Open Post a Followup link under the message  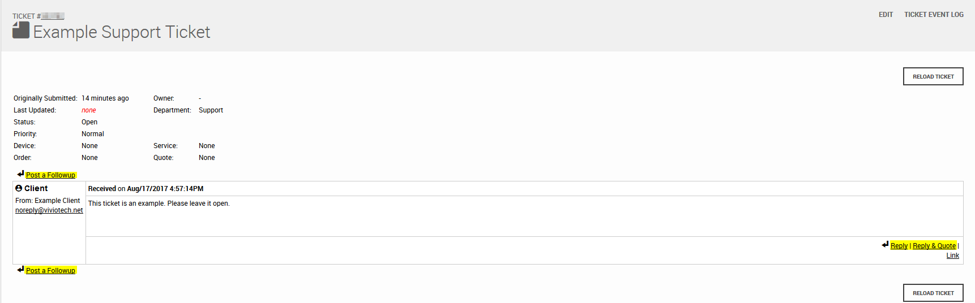click(x=50, y=271)
